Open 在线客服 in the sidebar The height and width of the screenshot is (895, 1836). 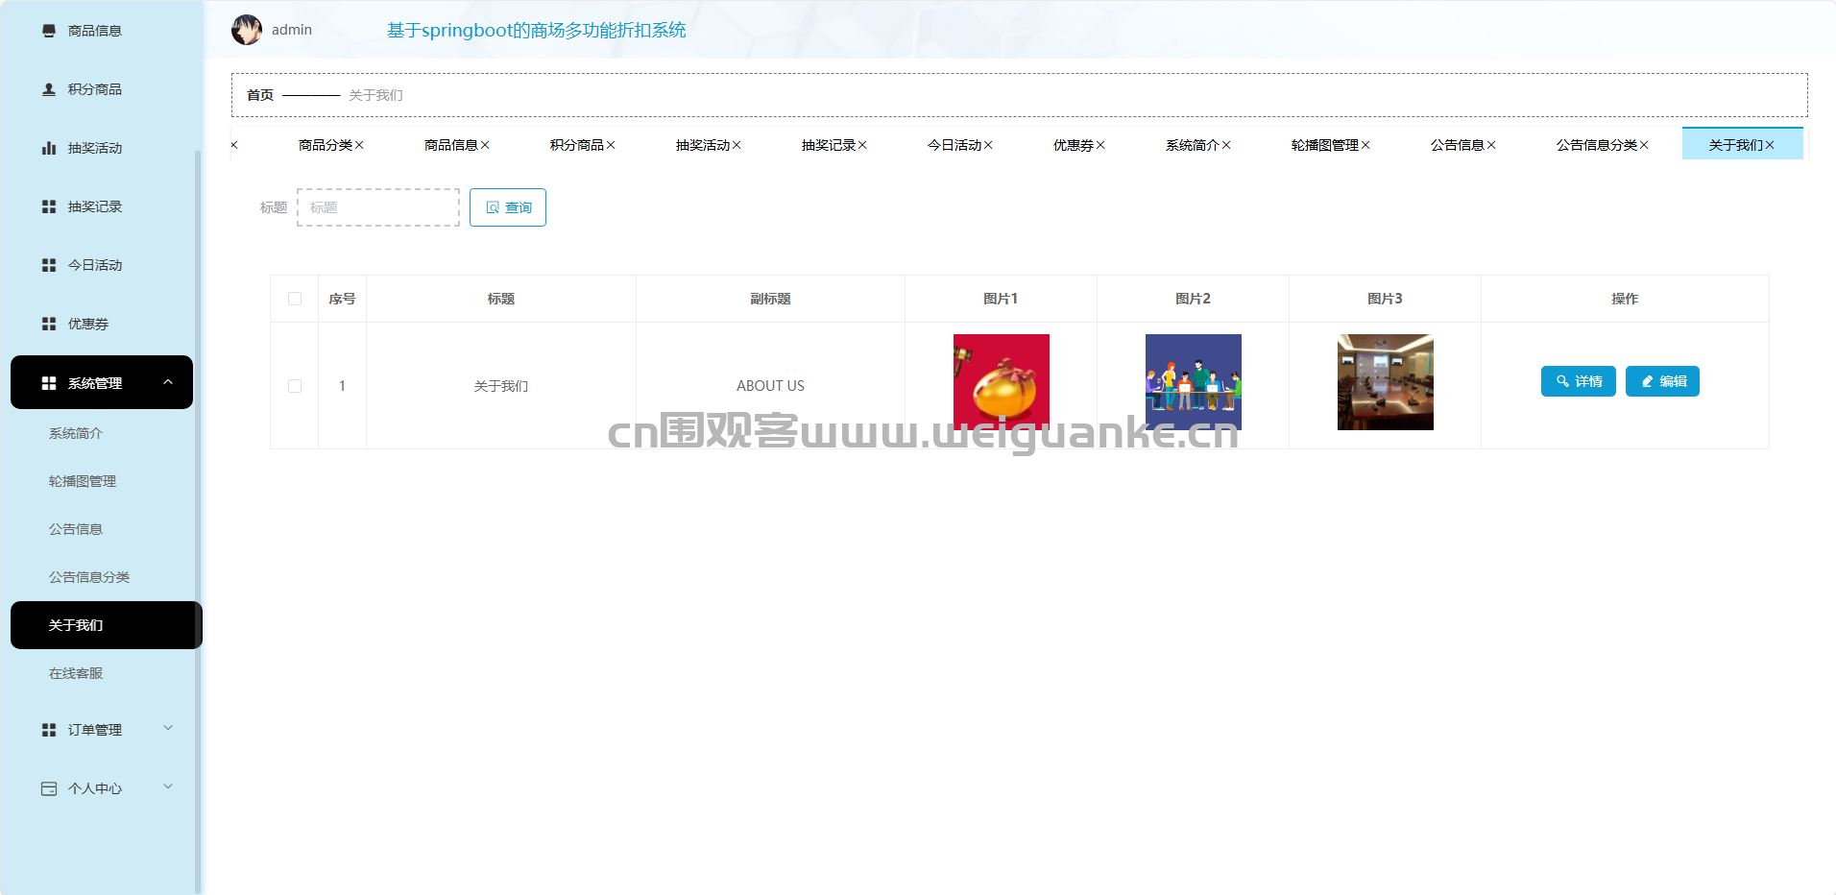[x=76, y=673]
